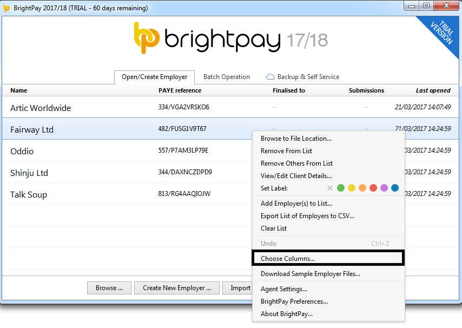
Task: Open the Batch Operation tab
Action: (227, 77)
